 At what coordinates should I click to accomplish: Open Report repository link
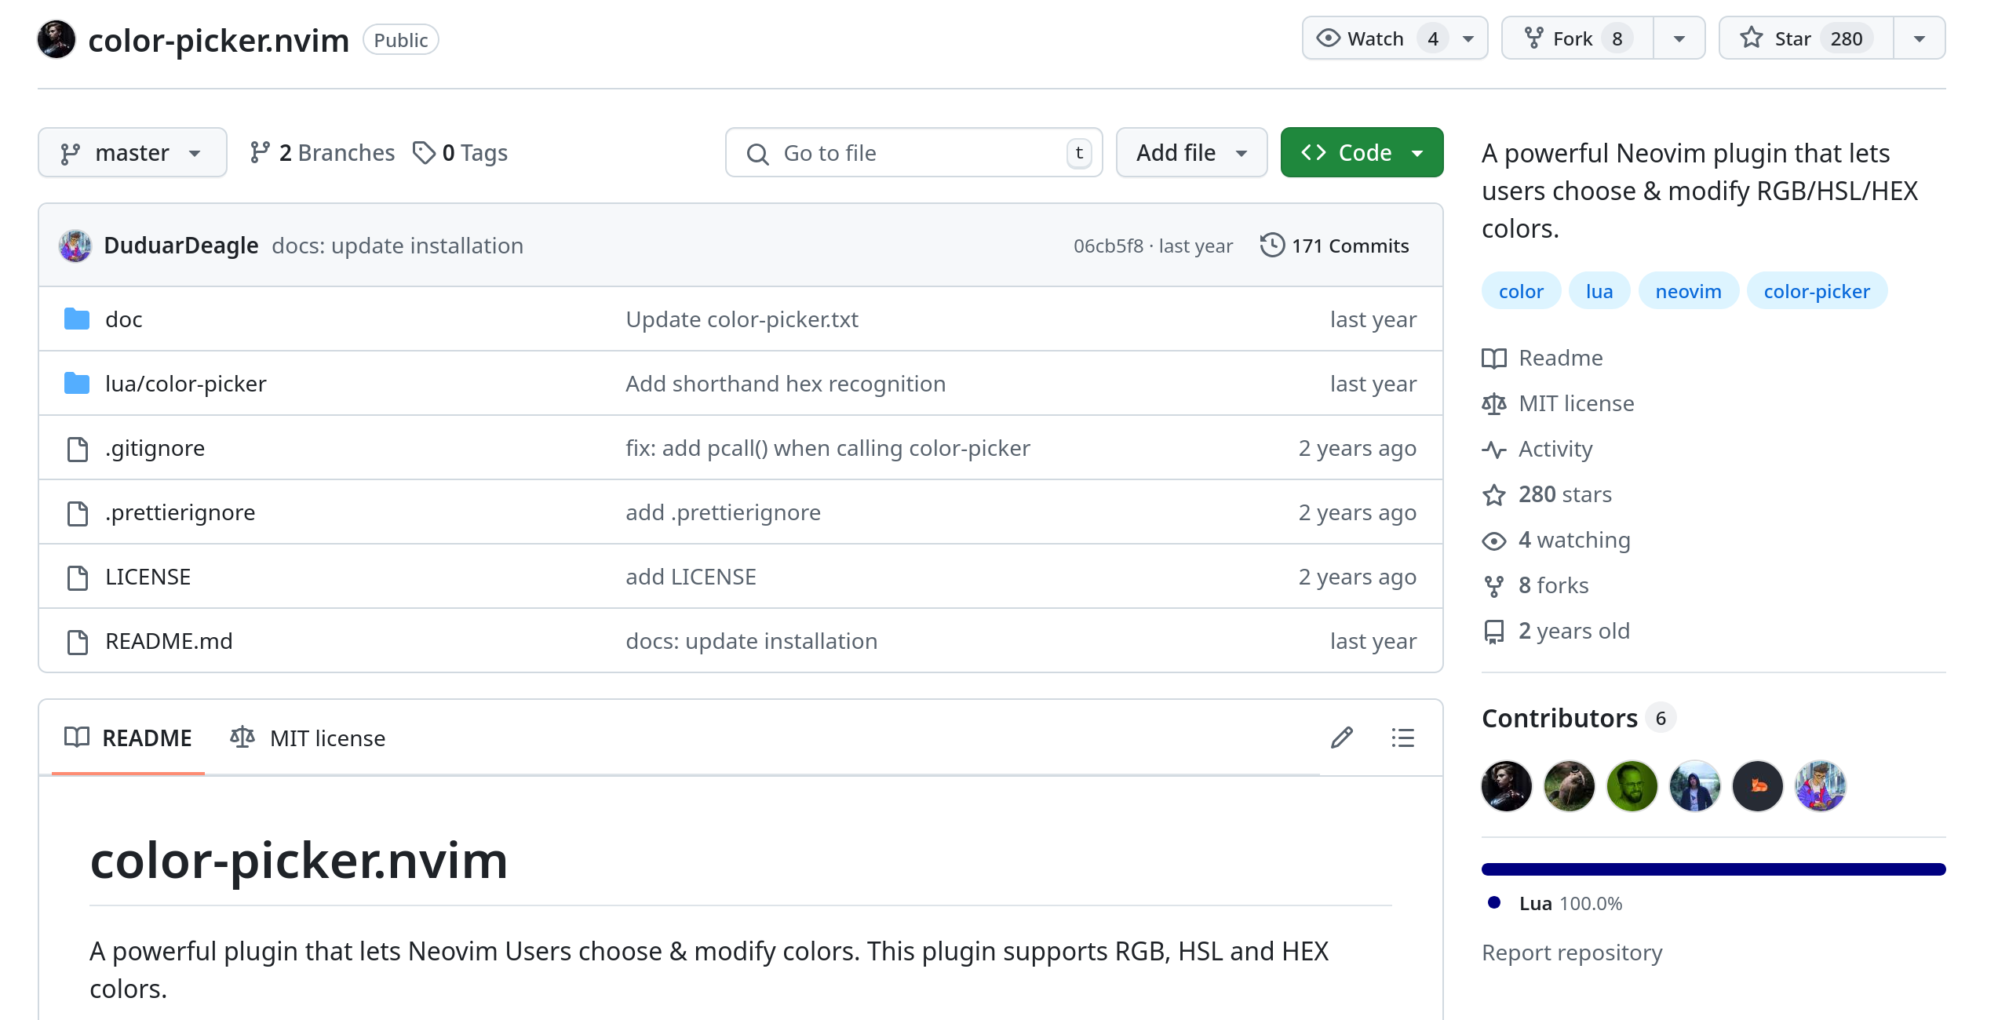pyautogui.click(x=1571, y=953)
